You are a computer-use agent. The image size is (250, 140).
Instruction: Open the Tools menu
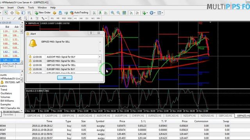31,7
